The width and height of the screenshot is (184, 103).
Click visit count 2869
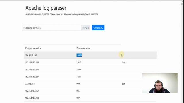(x=78, y=70)
